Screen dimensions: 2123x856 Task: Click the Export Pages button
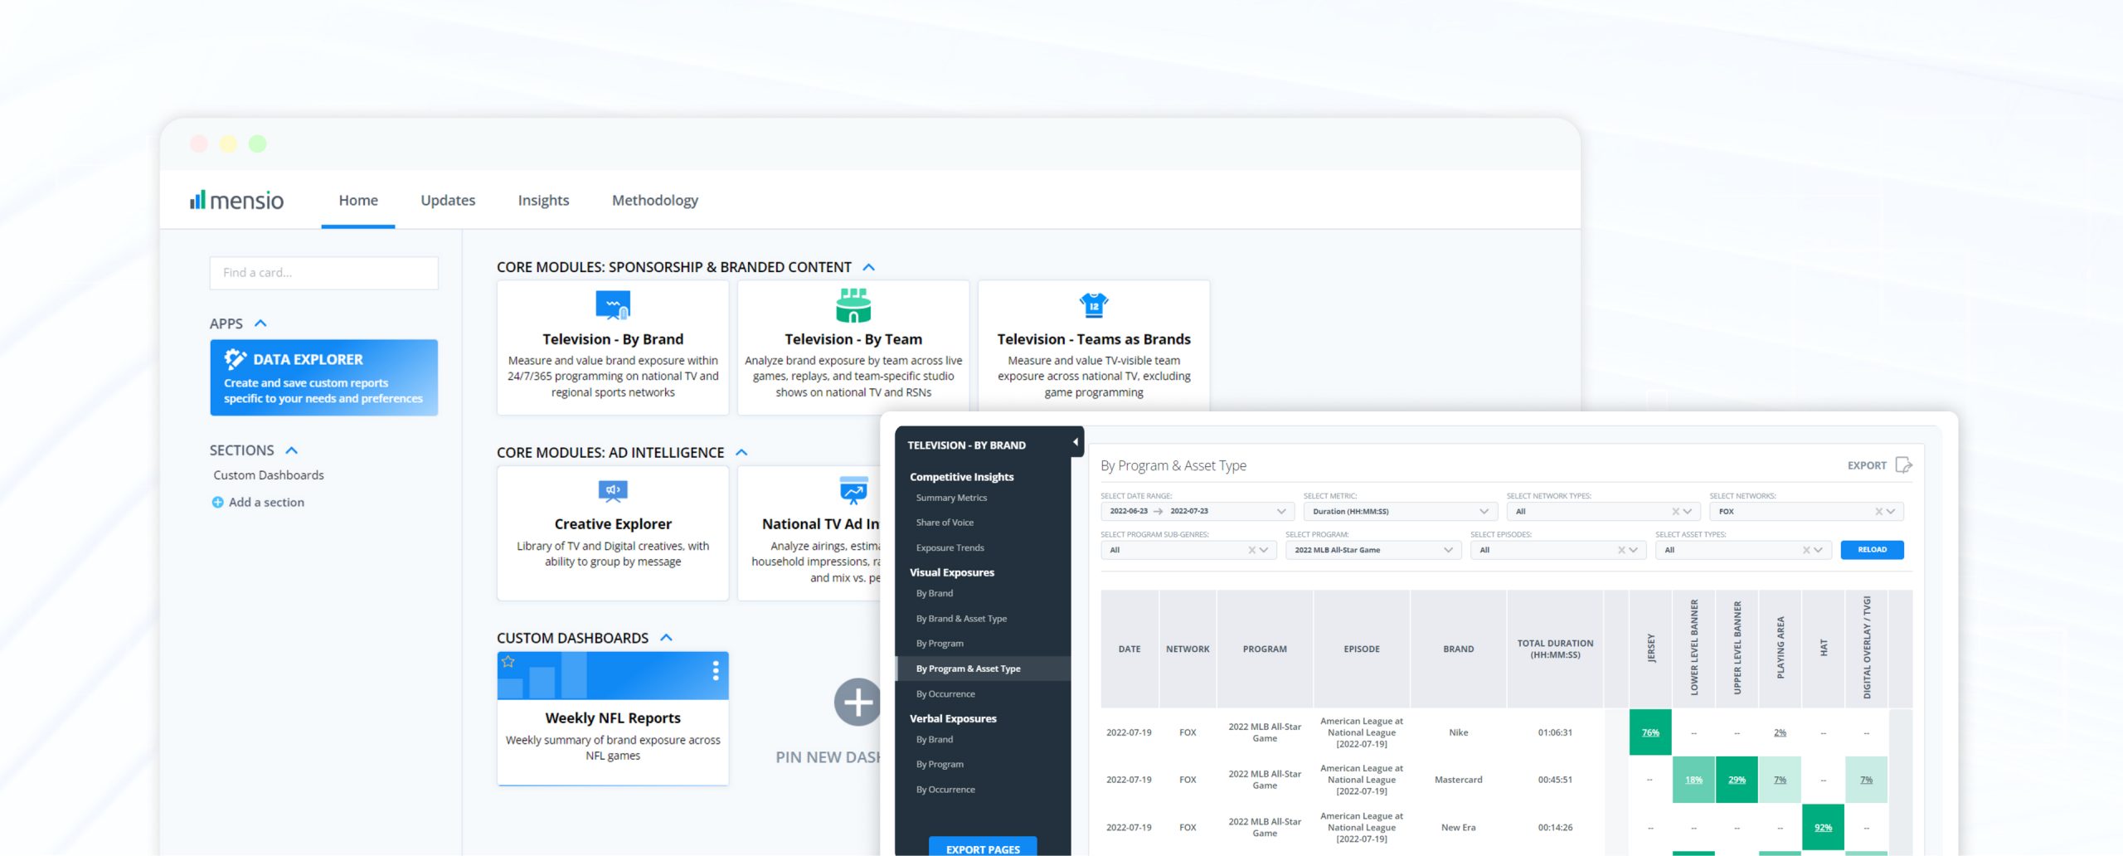983,847
